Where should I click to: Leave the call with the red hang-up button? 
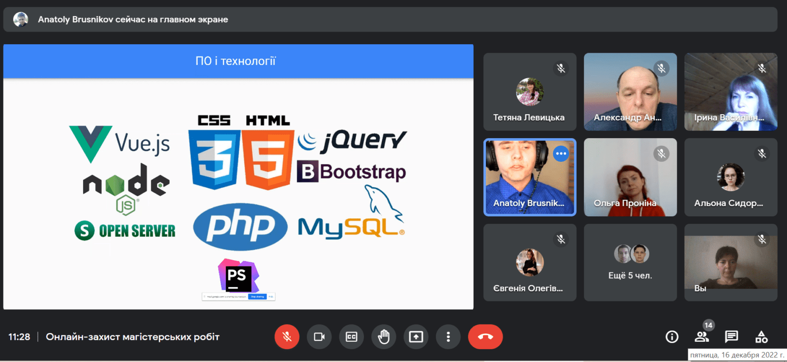click(485, 337)
